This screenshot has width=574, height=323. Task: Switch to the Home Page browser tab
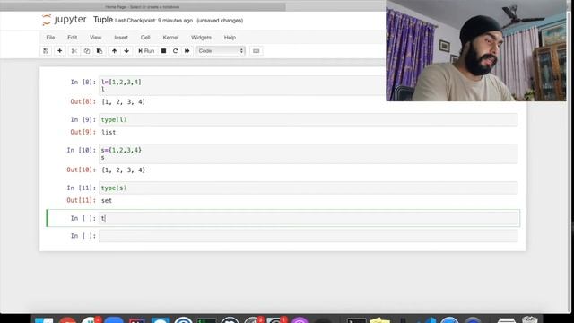click(x=143, y=7)
